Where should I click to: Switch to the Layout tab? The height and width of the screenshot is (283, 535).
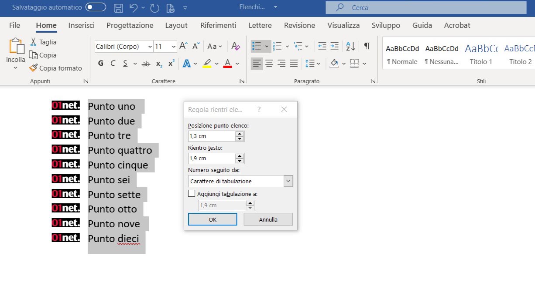point(176,25)
